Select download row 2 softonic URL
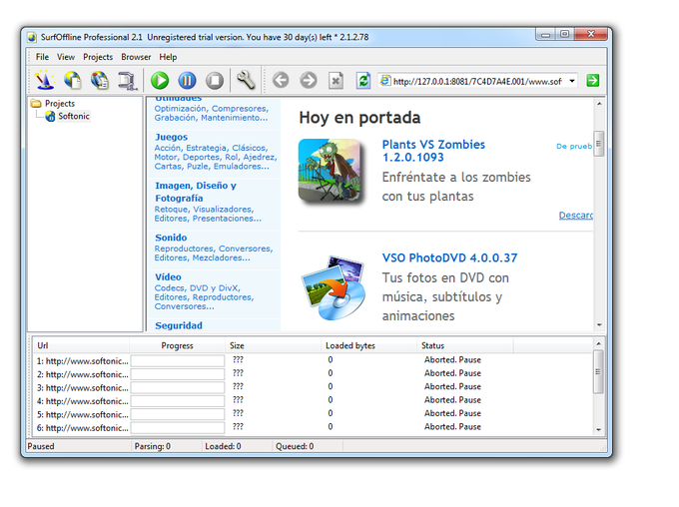The image size is (679, 507). click(x=82, y=374)
